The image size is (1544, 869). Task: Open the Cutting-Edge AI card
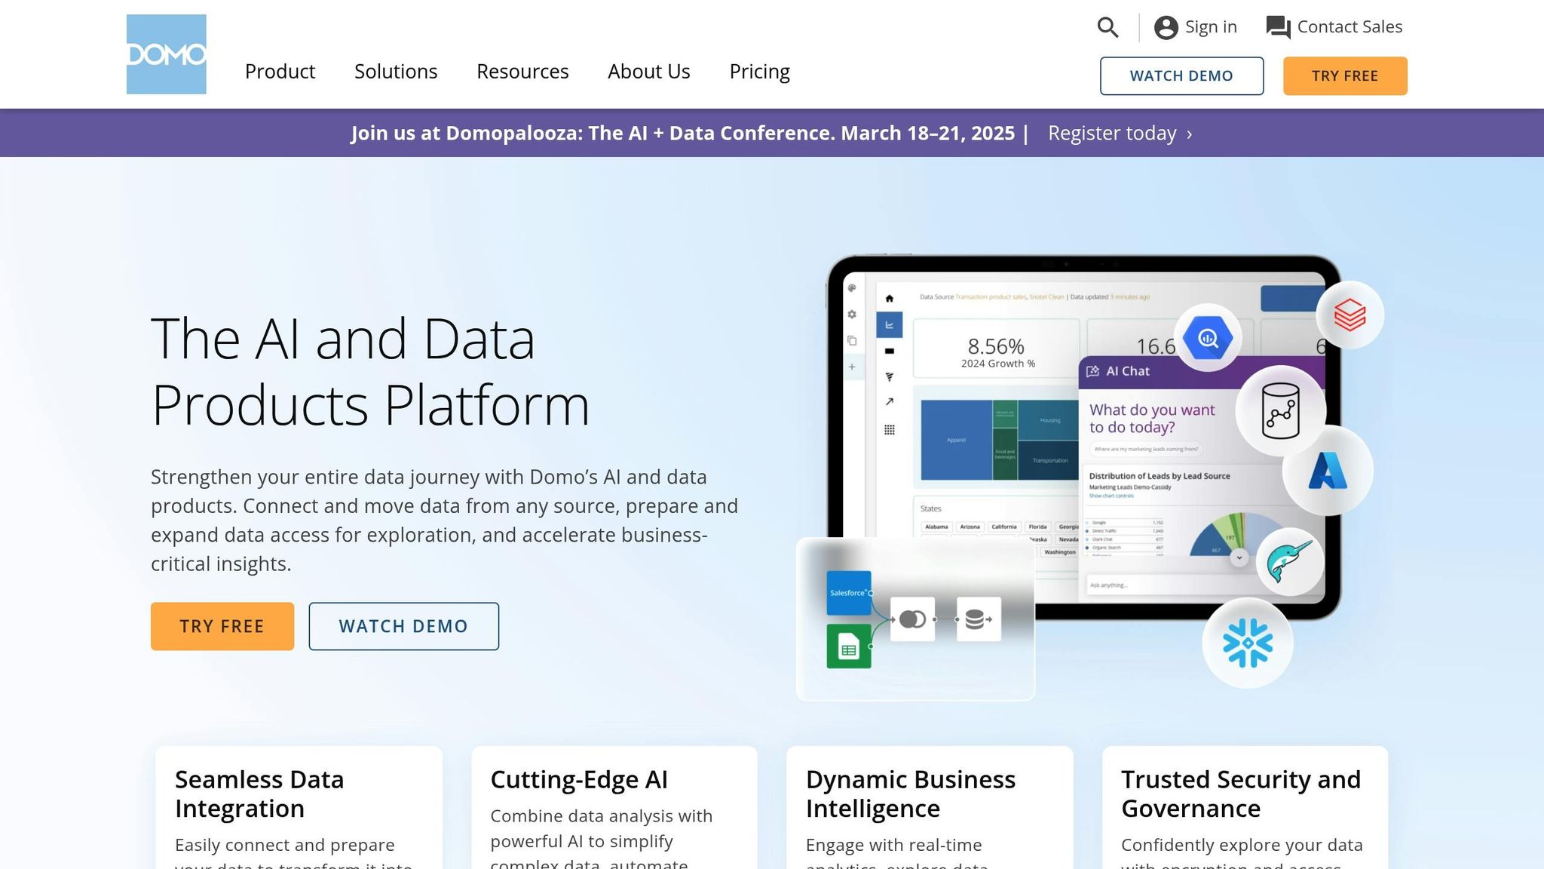click(614, 807)
